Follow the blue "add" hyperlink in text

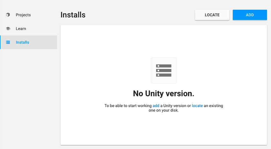[x=156, y=106]
